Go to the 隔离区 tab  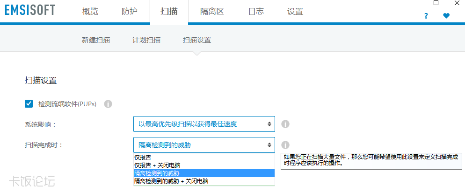point(212,12)
